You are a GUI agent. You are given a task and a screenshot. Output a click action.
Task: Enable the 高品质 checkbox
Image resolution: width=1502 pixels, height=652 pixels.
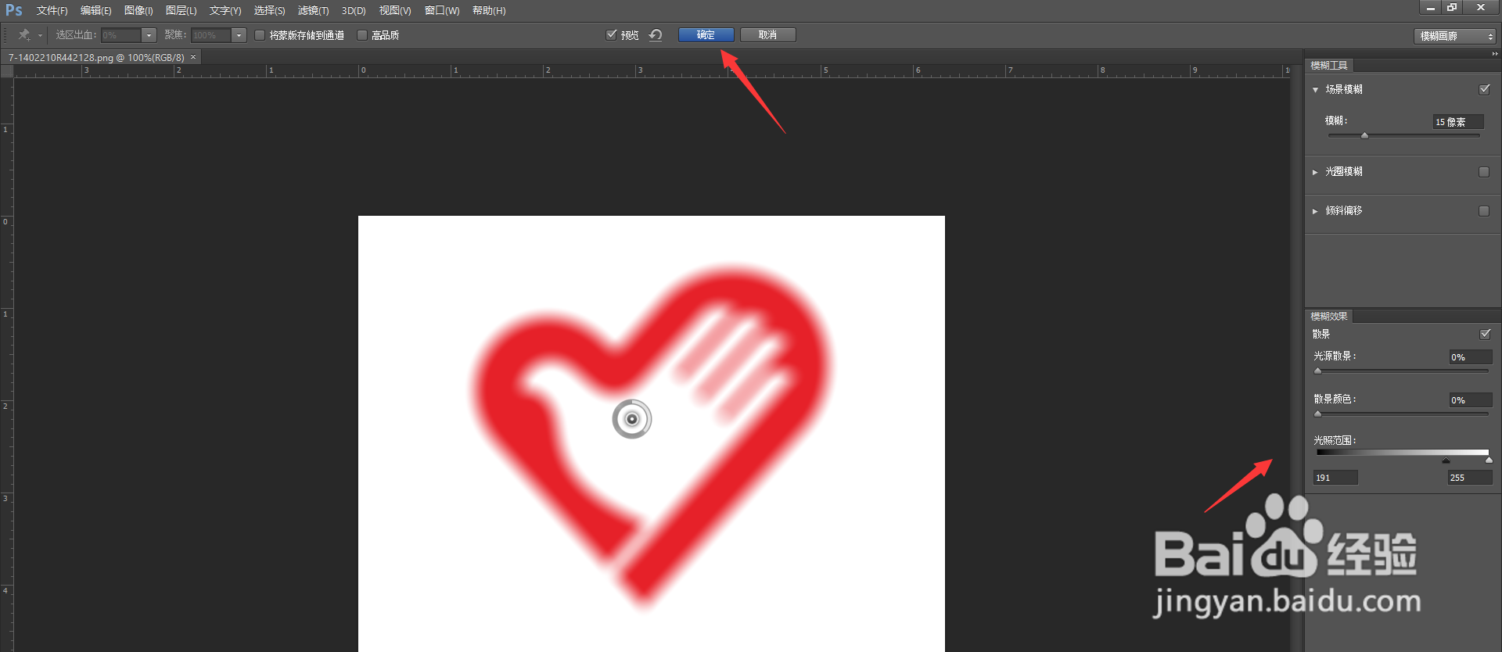pyautogui.click(x=362, y=35)
